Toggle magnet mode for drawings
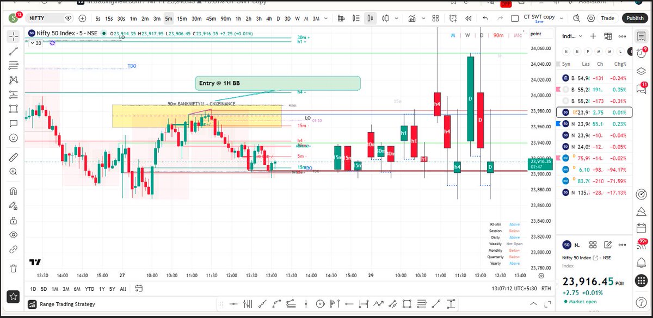 pyautogui.click(x=14, y=191)
